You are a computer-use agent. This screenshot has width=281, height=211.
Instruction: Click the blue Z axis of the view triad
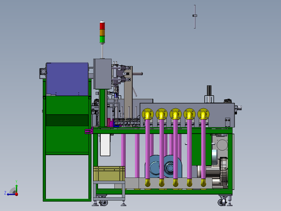[x=10, y=194]
